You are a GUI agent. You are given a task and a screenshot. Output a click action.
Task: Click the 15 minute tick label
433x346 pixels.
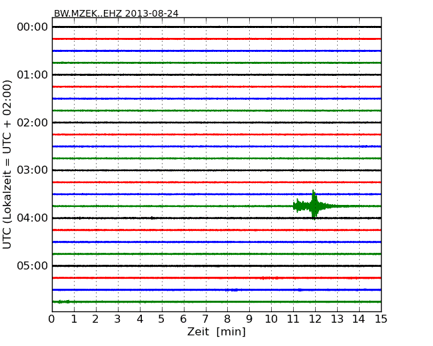click(x=381, y=319)
